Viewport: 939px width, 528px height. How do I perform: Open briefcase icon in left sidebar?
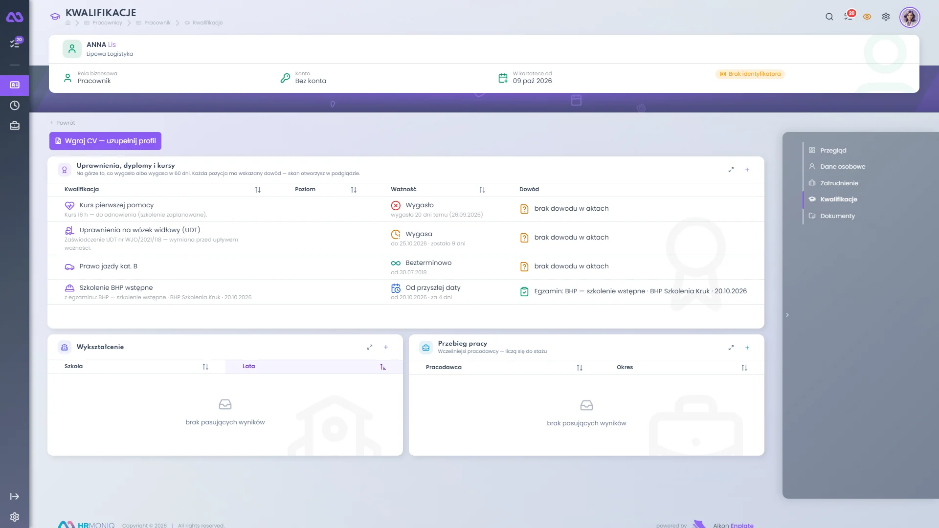click(x=15, y=126)
